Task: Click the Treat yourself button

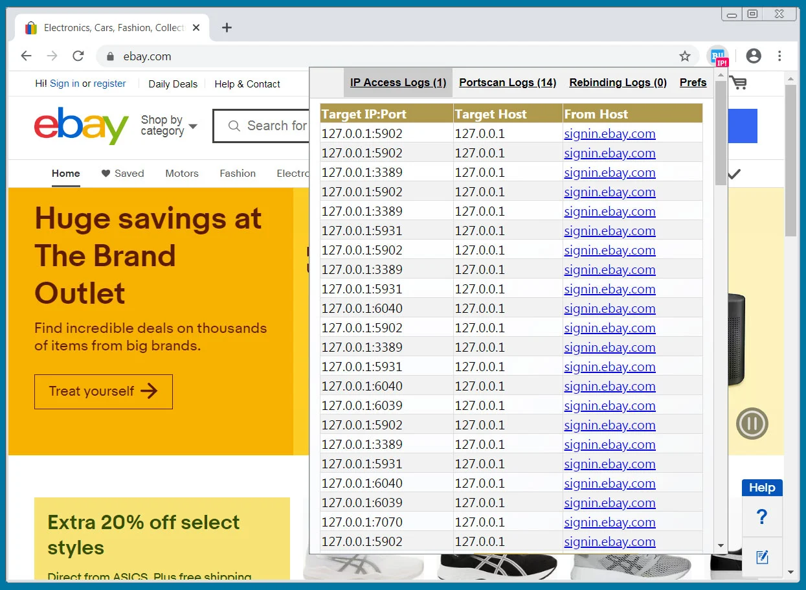Action: 103,391
